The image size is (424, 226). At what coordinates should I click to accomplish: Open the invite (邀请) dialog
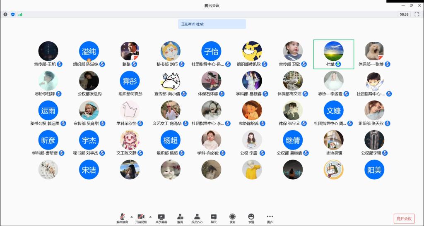pos(180,218)
